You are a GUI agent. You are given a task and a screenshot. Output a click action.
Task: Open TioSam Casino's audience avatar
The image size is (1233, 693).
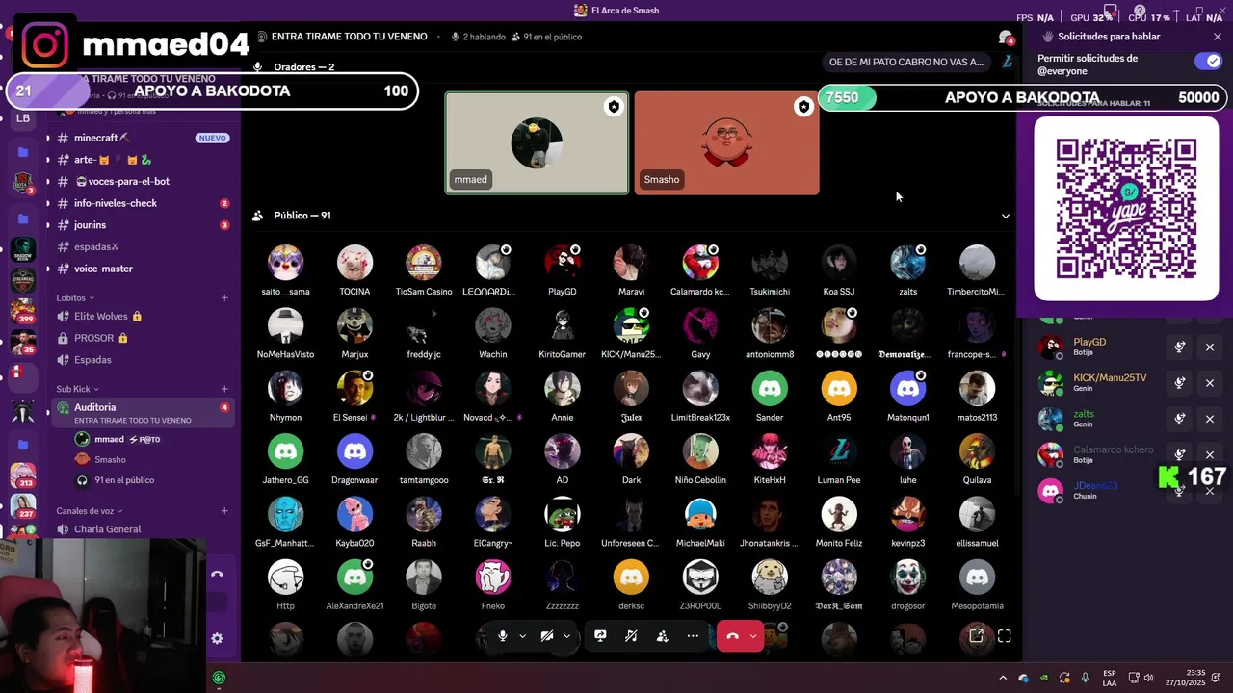click(x=424, y=263)
